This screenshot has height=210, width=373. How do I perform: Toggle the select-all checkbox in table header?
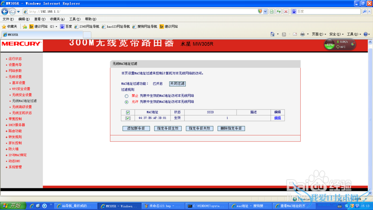click(x=128, y=112)
